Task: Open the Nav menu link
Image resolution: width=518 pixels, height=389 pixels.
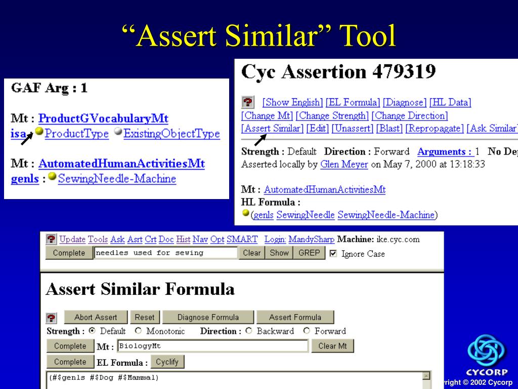Action: [200, 239]
